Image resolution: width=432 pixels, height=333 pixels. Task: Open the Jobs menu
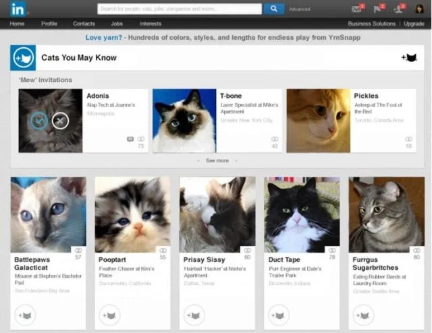point(117,24)
